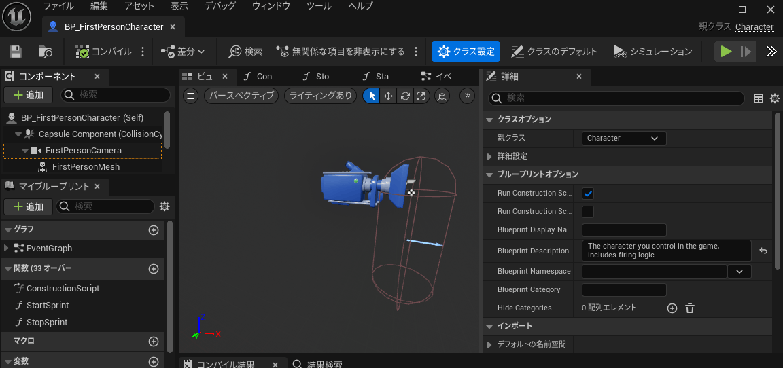Screen dimensions: 783x368
Task: Open クラス設定 class settings
Action: pos(466,52)
